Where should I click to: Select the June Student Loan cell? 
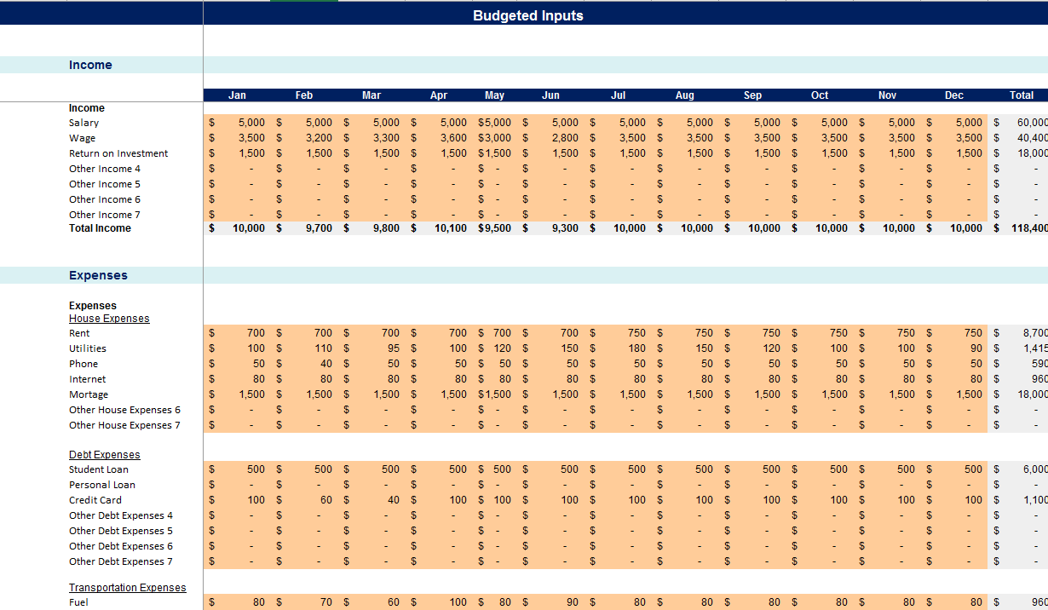click(562, 469)
